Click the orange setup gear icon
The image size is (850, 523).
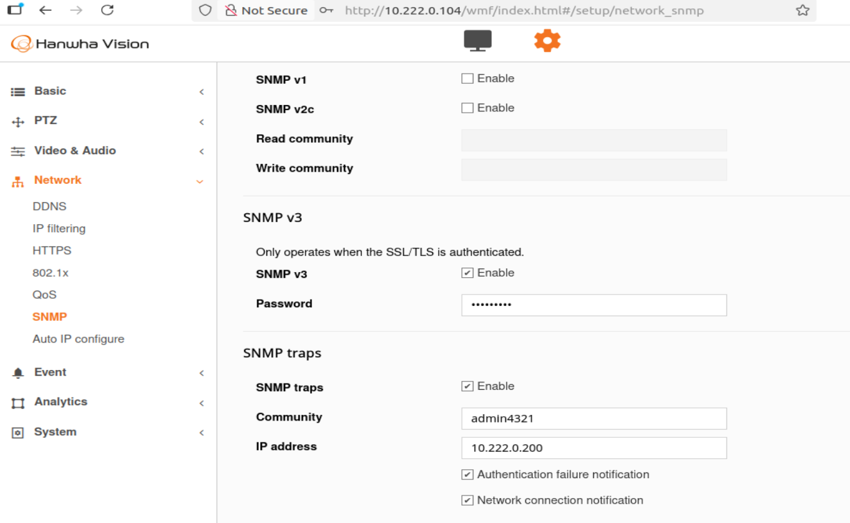coord(547,41)
